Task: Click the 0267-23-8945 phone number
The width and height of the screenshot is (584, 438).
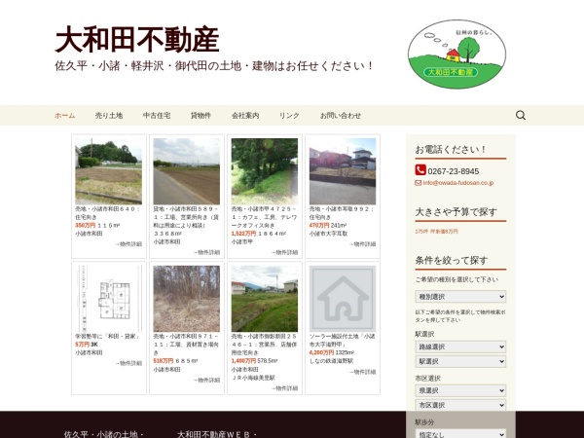Action: point(454,171)
